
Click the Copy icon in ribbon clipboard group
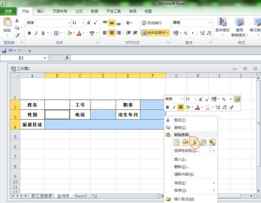pyautogui.click(x=17, y=28)
